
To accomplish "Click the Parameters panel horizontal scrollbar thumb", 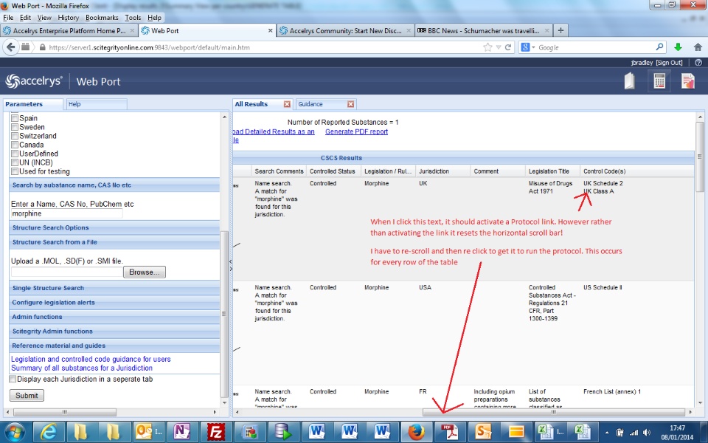I will pos(65,412).
